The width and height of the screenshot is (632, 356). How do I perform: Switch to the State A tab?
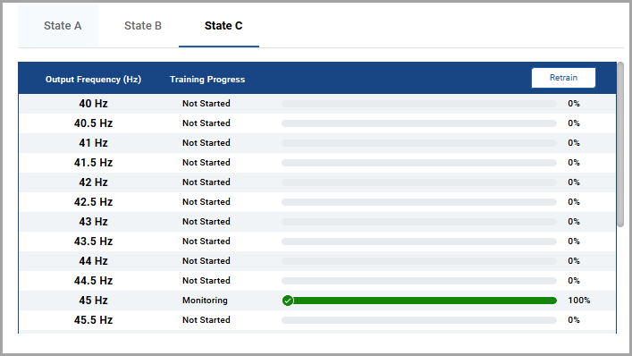click(63, 26)
